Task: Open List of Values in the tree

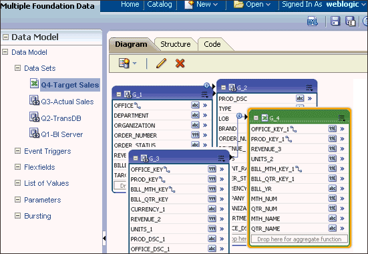Action: [47, 183]
